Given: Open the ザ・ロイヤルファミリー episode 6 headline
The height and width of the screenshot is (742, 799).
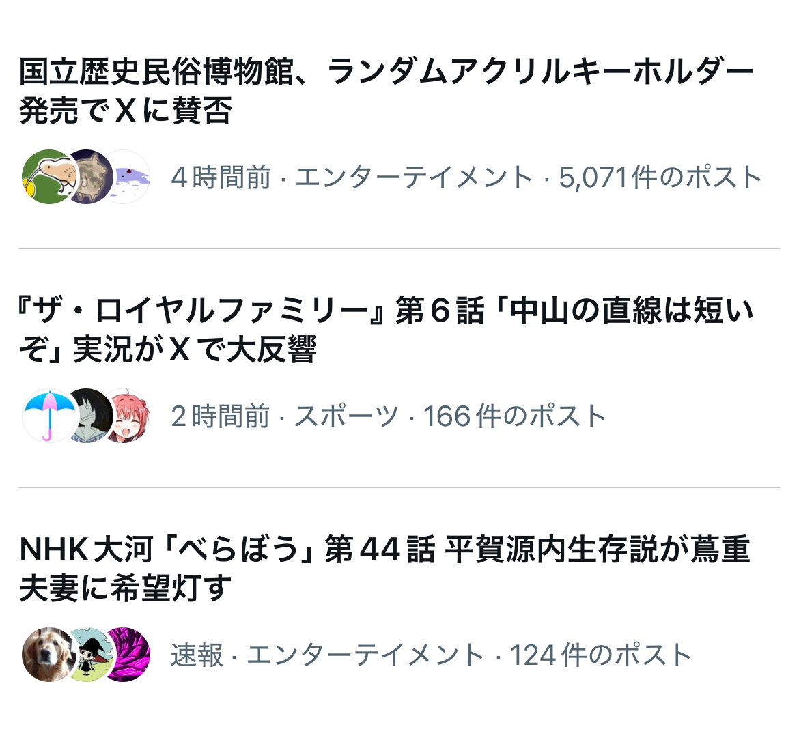Looking at the screenshot, I should [x=387, y=330].
